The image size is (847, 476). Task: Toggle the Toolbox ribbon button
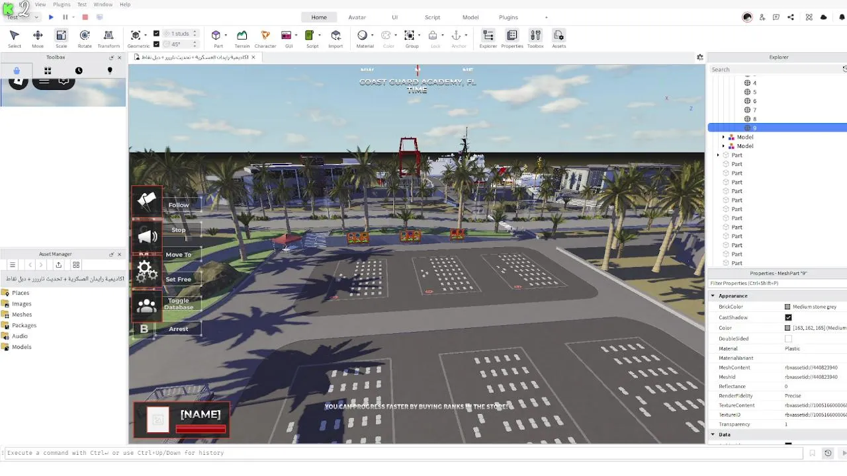[535, 39]
